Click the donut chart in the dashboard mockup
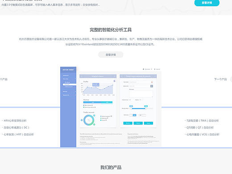Screen dimensions: 232x174 point(89,120)
